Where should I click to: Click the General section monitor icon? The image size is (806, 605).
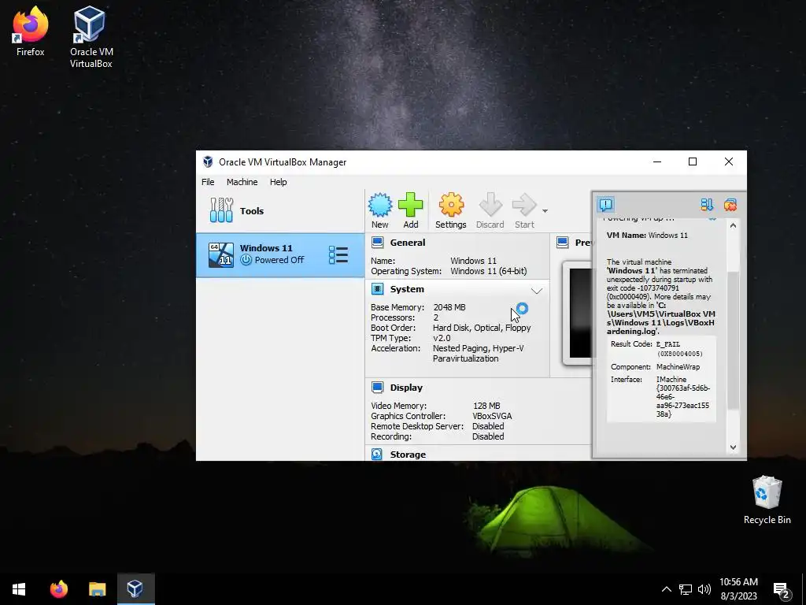coord(377,243)
